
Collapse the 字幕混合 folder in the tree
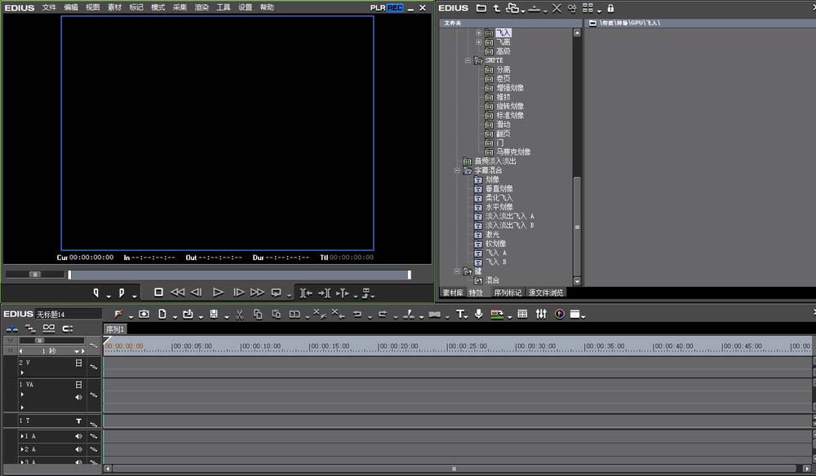coord(458,170)
